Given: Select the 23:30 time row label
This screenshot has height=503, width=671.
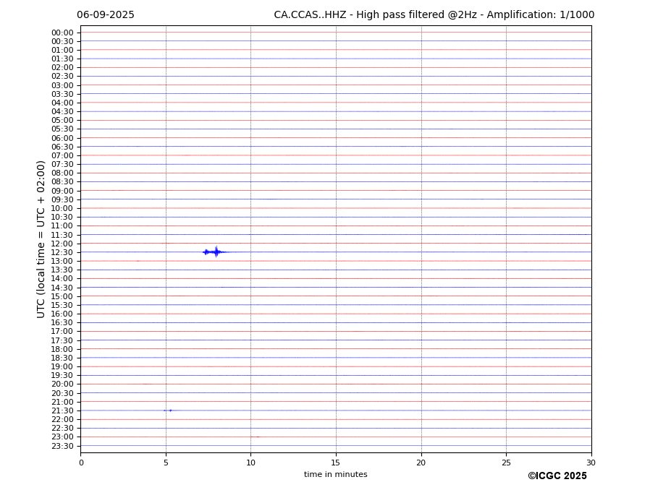Looking at the screenshot, I should (x=62, y=446).
